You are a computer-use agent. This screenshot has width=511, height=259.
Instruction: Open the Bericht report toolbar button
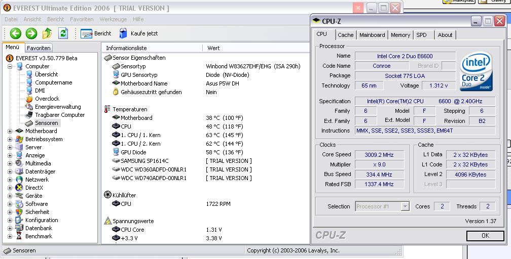[96, 33]
